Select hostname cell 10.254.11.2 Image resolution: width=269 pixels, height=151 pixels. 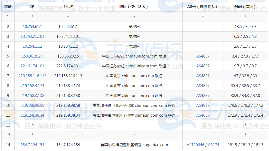tap(68, 46)
